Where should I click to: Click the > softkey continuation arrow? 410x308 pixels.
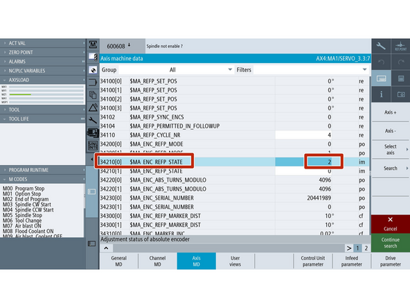click(x=349, y=248)
